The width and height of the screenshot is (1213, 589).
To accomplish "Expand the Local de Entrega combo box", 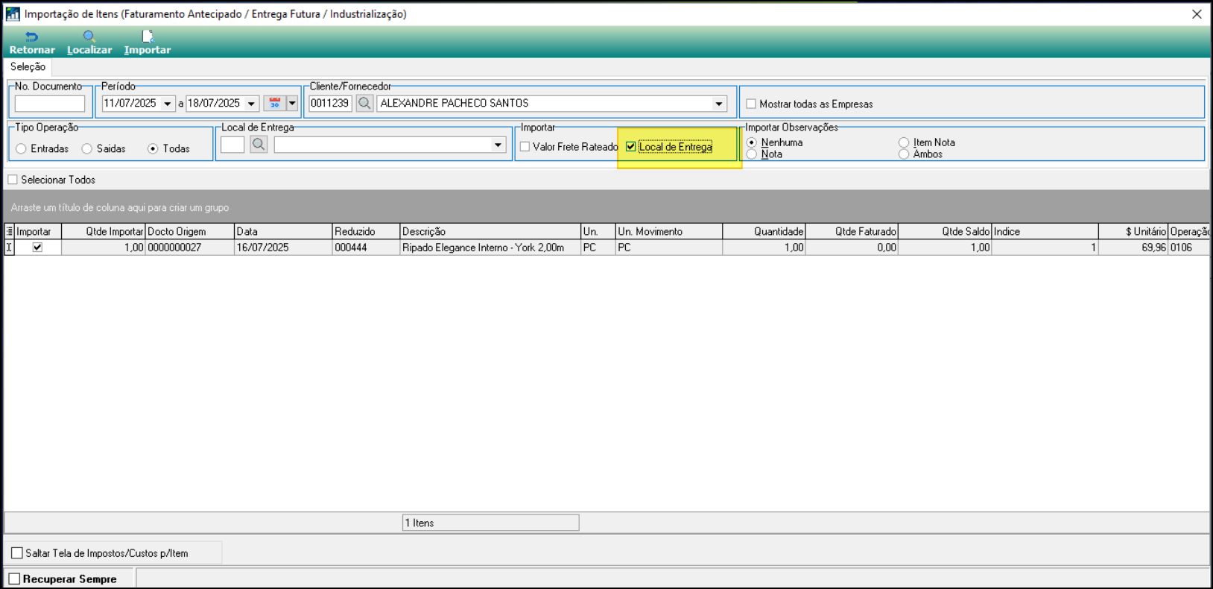I will (498, 145).
